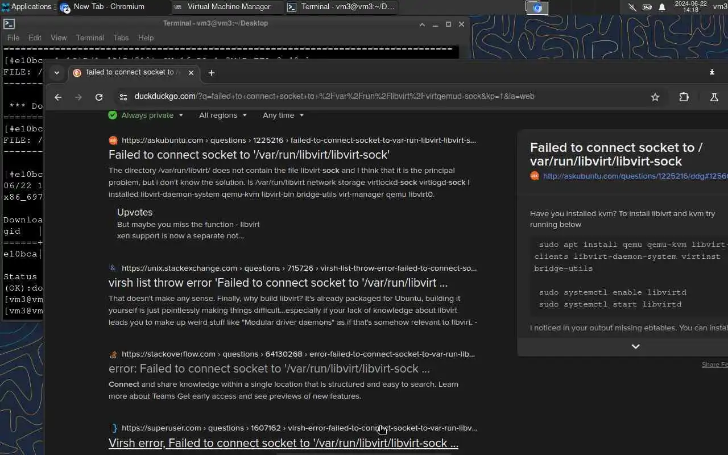Open the tab search chevron in Chromium

(x=56, y=73)
